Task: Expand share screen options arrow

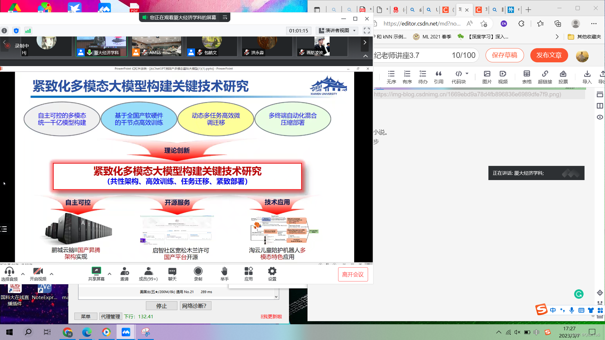Action: [110, 274]
